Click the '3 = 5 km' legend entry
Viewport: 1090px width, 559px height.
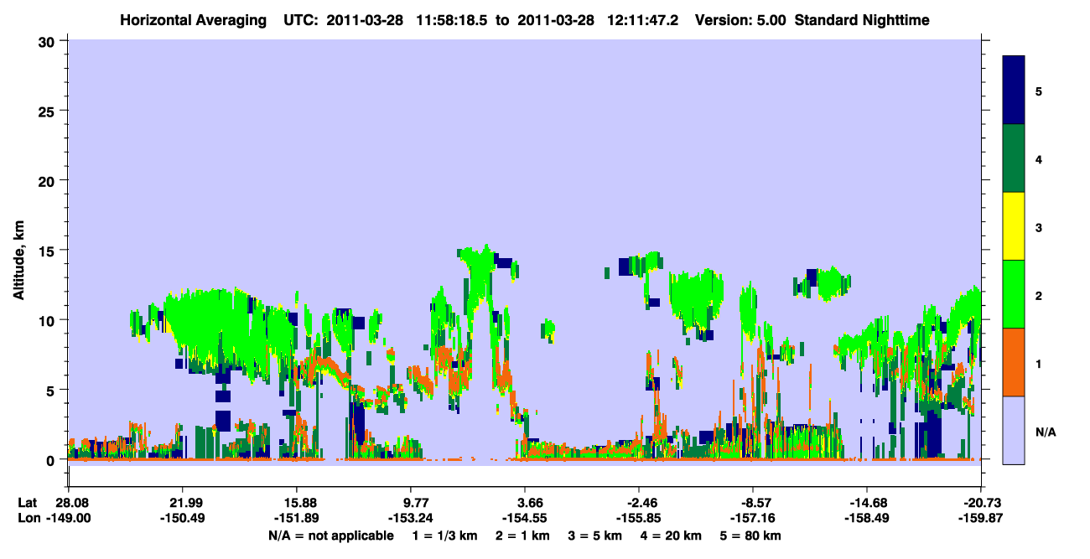[595, 536]
